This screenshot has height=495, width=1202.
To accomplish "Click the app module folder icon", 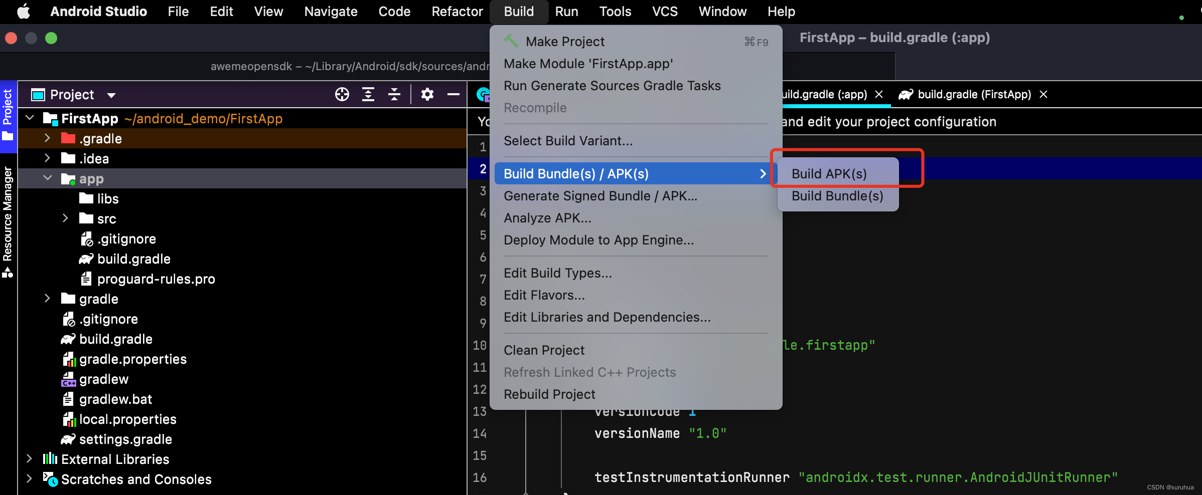I will 68,179.
